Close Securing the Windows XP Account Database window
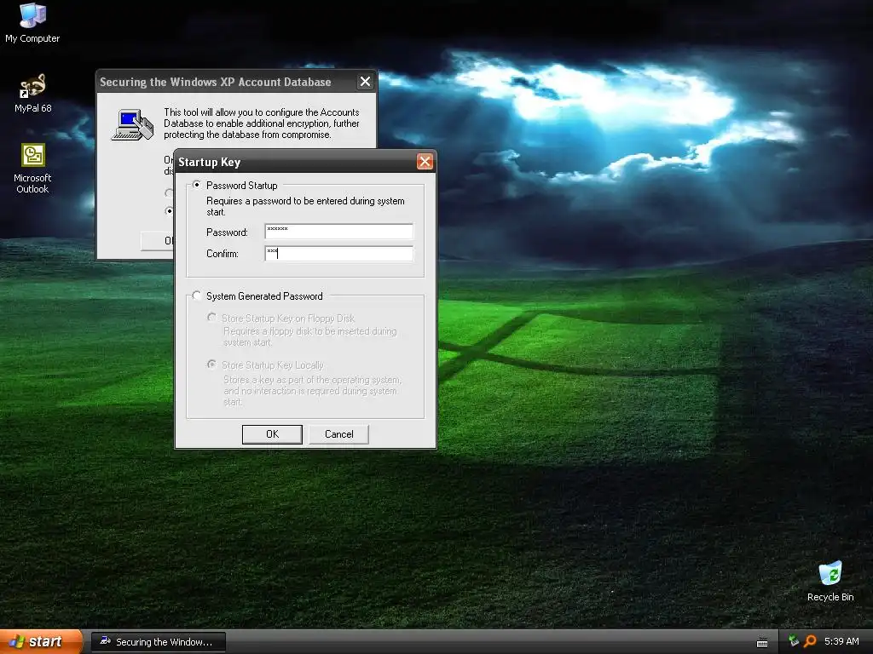 coord(365,82)
